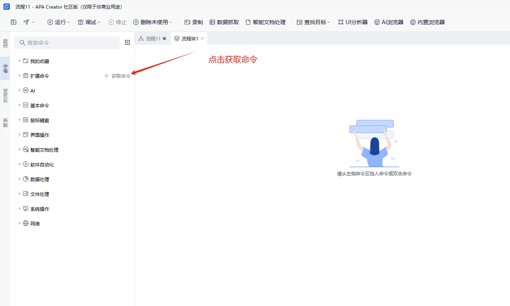Close the 流程块1 tab
Viewport: 510px width, 306px height.
click(x=202, y=38)
